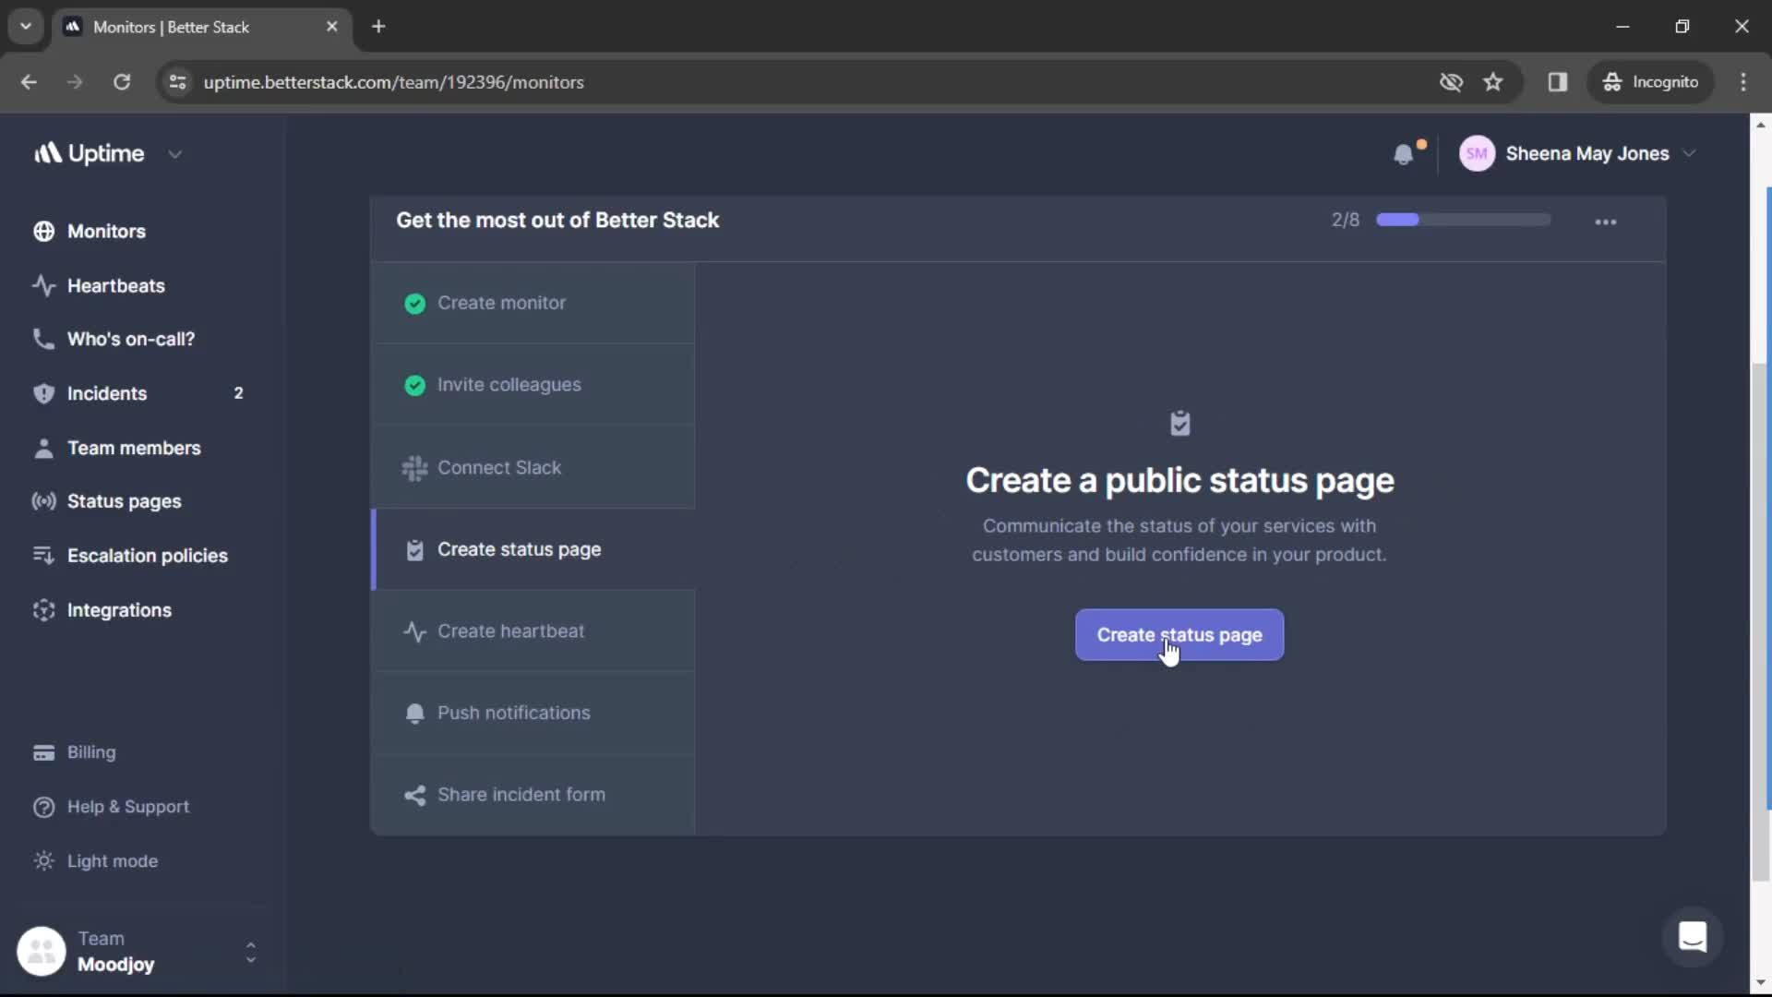Viewport: 1772px width, 997px height.
Task: Click the Create status page button
Action: pos(1179,636)
